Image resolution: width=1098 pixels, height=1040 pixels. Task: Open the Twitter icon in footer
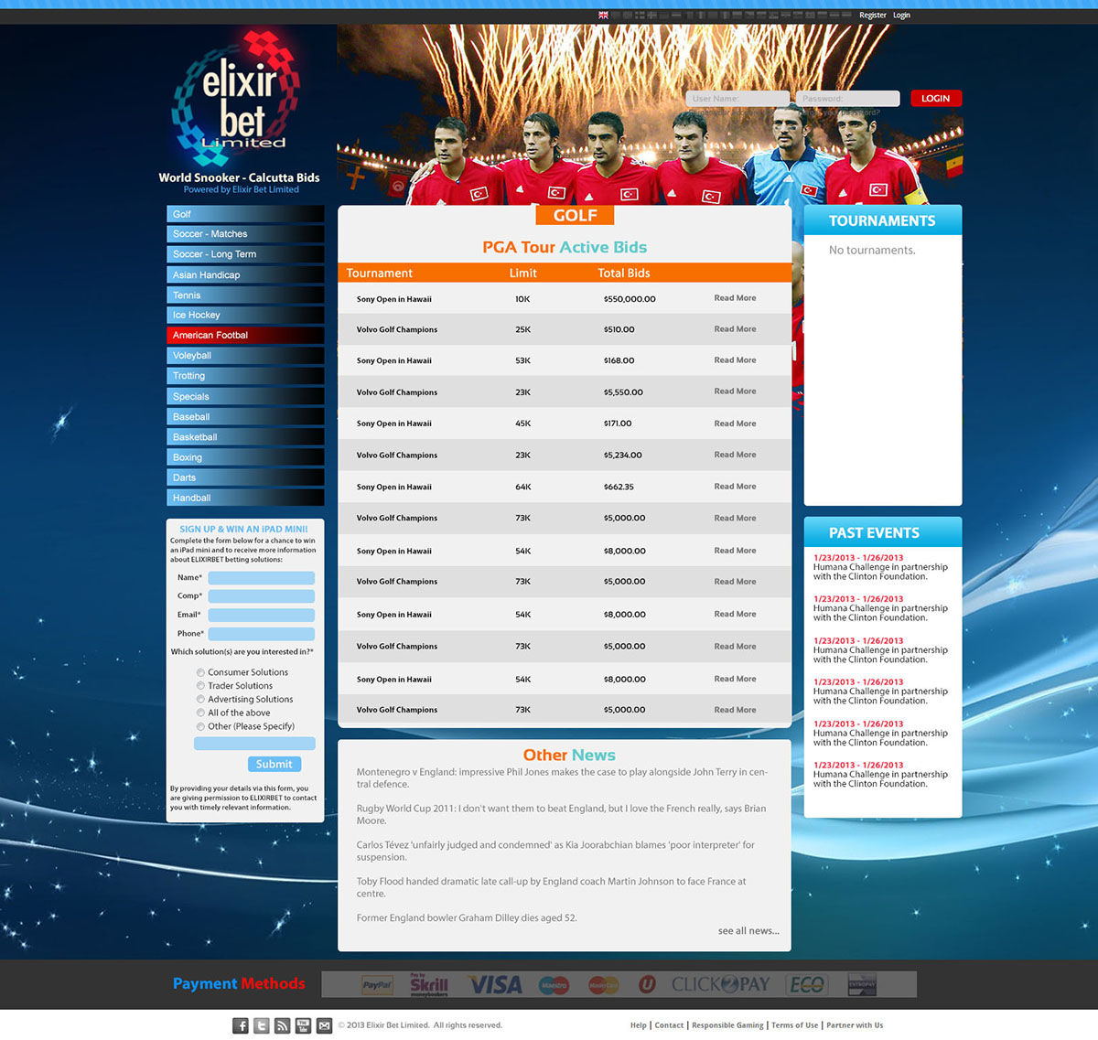[262, 1026]
